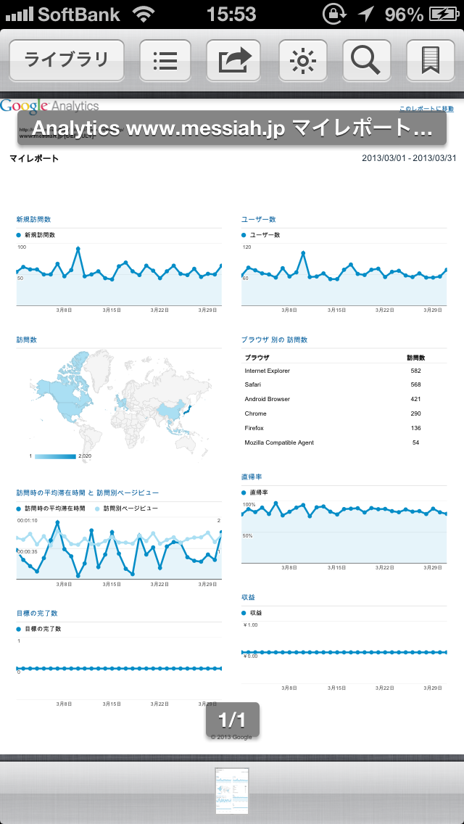The width and height of the screenshot is (464, 824).
Task: Tap the 582 visits value
Action: coord(415,371)
